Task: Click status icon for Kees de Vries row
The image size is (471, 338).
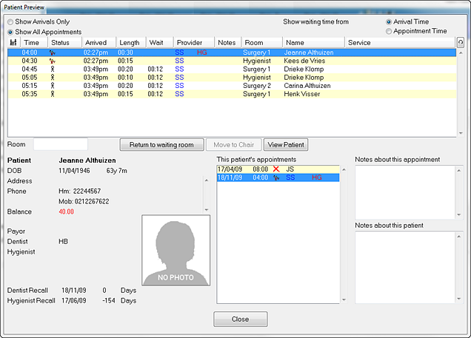Action: [x=52, y=61]
